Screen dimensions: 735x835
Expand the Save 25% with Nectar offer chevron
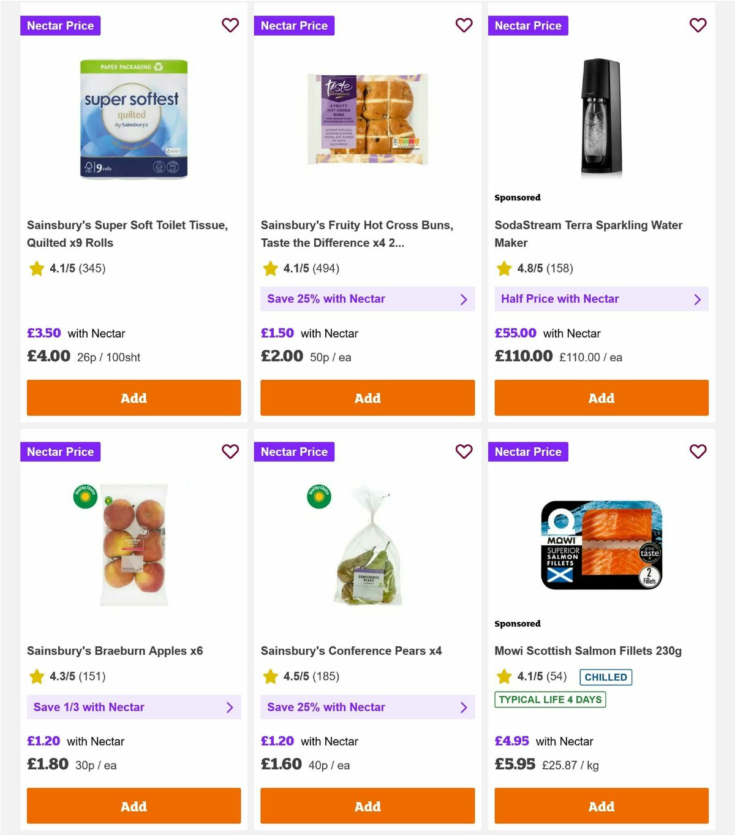tap(464, 299)
